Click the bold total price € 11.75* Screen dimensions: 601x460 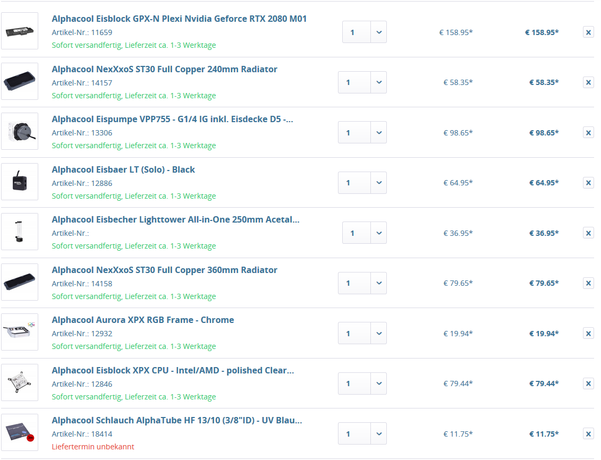[544, 434]
